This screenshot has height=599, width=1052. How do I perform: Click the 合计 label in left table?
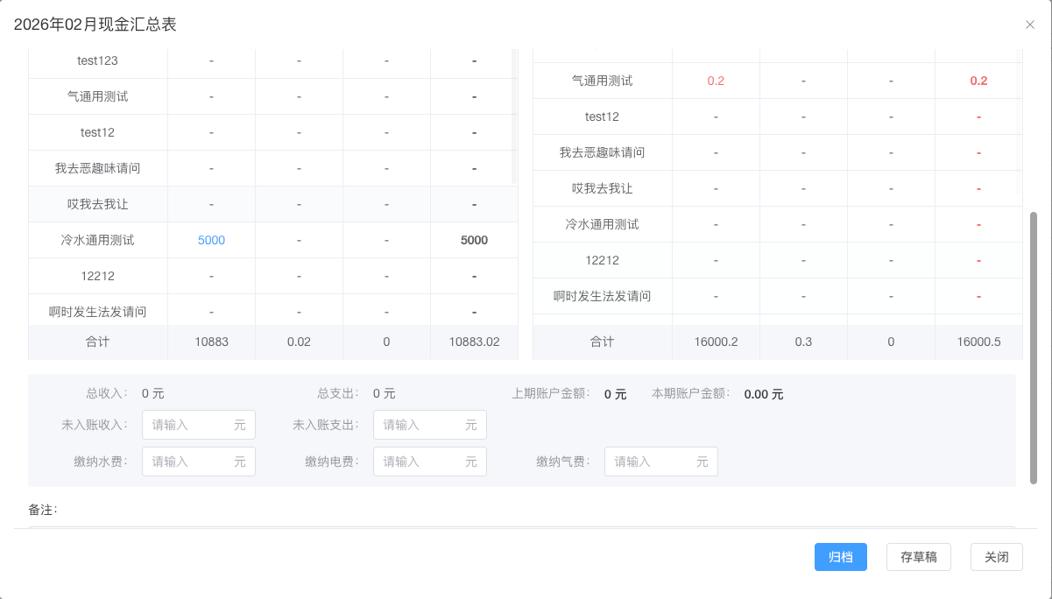pos(97,342)
